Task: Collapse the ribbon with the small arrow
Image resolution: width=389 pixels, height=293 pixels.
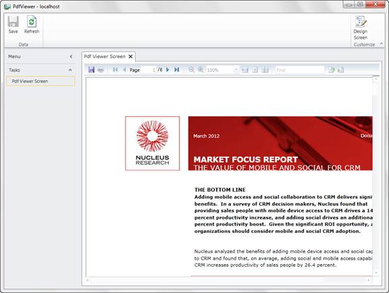Action: (x=382, y=44)
